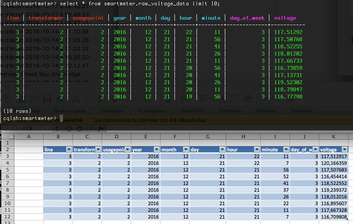Click Excel cell with voltage 120,166359
The image size is (353, 224).
pos(334,163)
